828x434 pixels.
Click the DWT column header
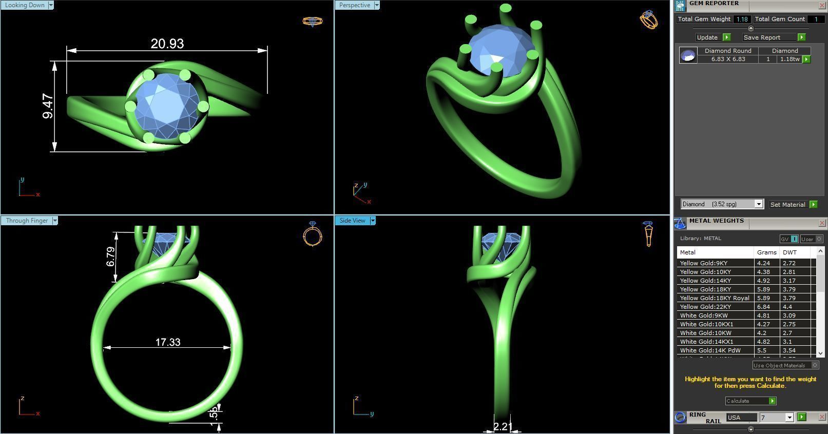795,252
